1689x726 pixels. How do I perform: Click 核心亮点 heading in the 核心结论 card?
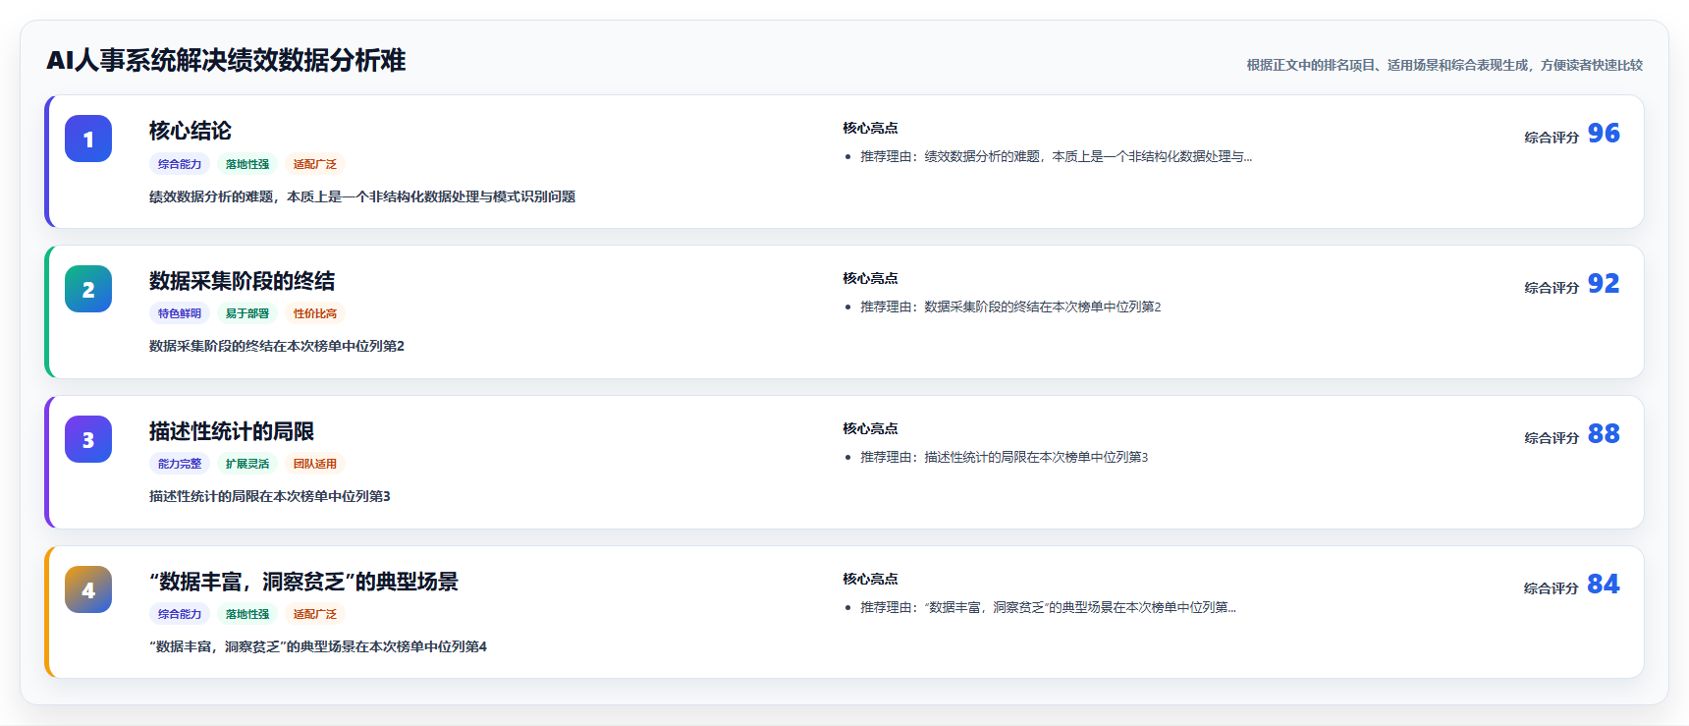point(870,128)
